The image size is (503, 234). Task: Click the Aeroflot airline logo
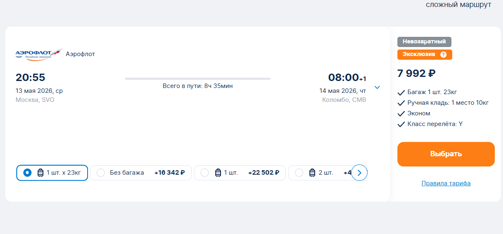(x=38, y=54)
